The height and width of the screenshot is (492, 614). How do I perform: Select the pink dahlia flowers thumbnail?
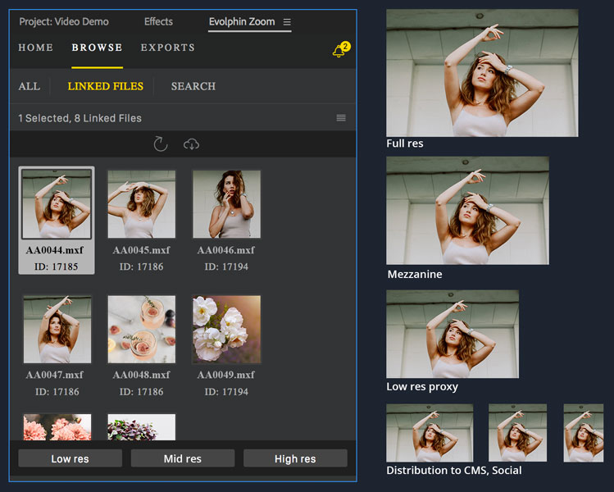coord(57,427)
